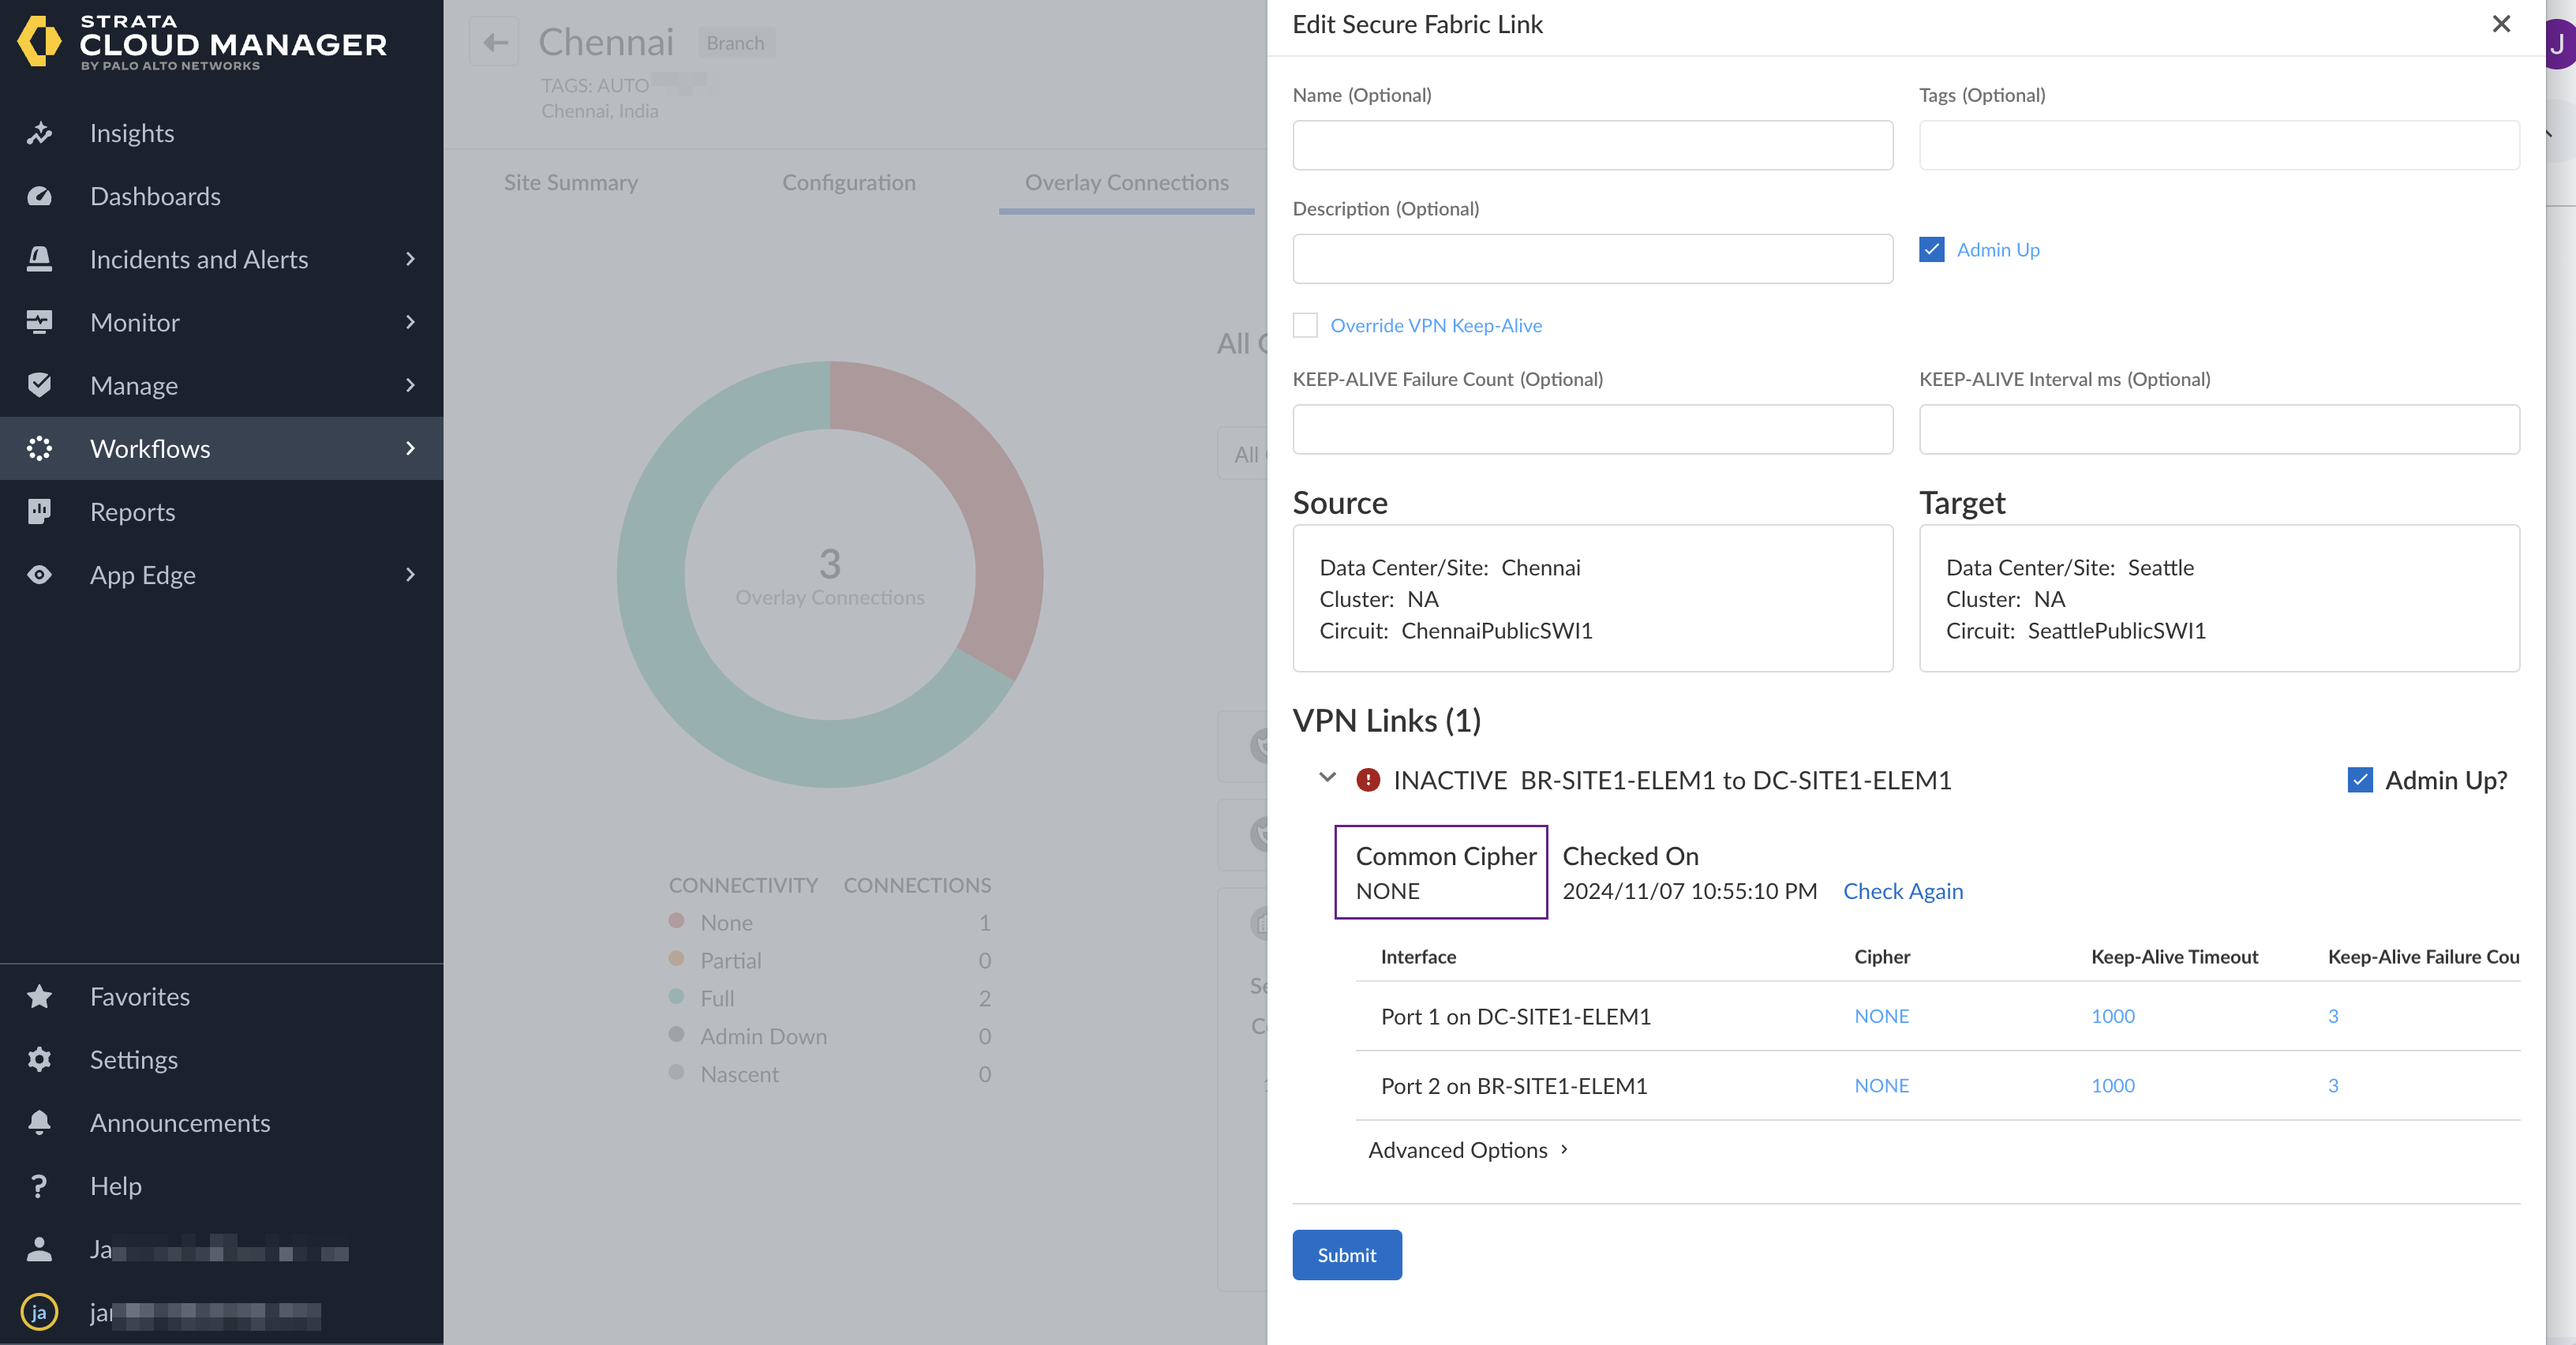Viewport: 2576px width, 1345px height.
Task: Click the red INACTIVE status icon
Action: pyautogui.click(x=1368, y=780)
